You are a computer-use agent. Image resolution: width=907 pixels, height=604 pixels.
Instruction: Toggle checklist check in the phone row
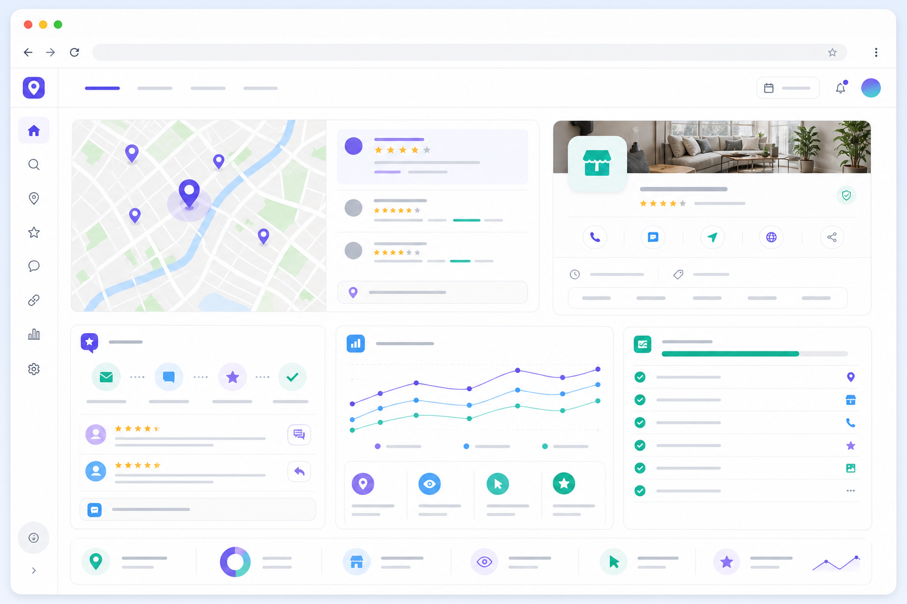click(x=640, y=422)
